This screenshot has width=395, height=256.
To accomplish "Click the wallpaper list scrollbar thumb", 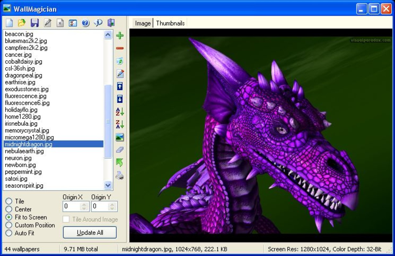I will [108, 121].
